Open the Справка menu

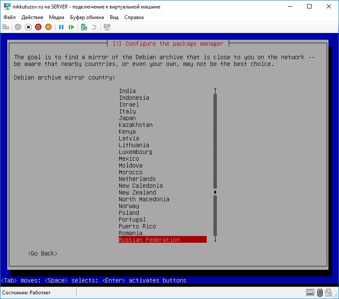[134, 17]
